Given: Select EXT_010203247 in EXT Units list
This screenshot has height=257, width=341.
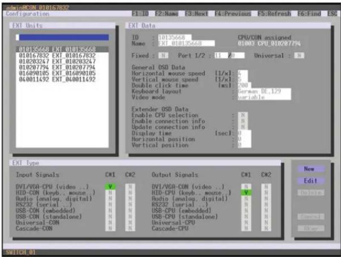Looking at the screenshot, I should (62, 61).
